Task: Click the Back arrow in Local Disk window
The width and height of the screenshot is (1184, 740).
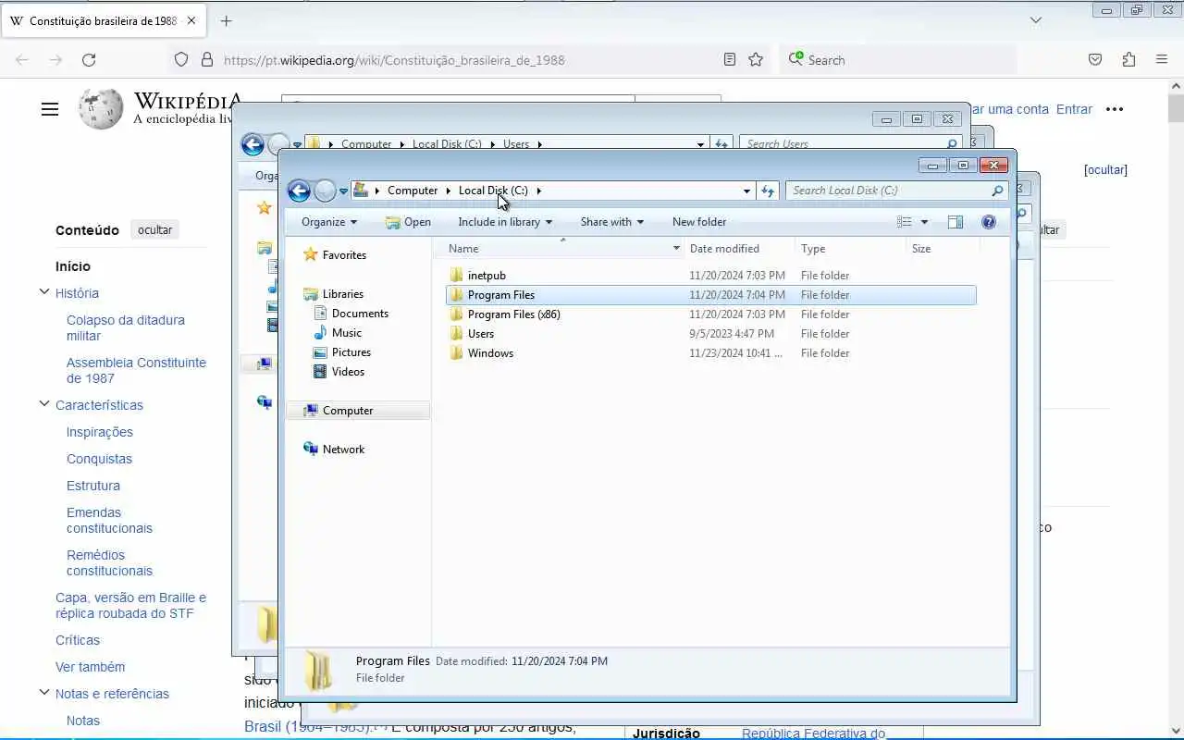Action: pos(299,191)
